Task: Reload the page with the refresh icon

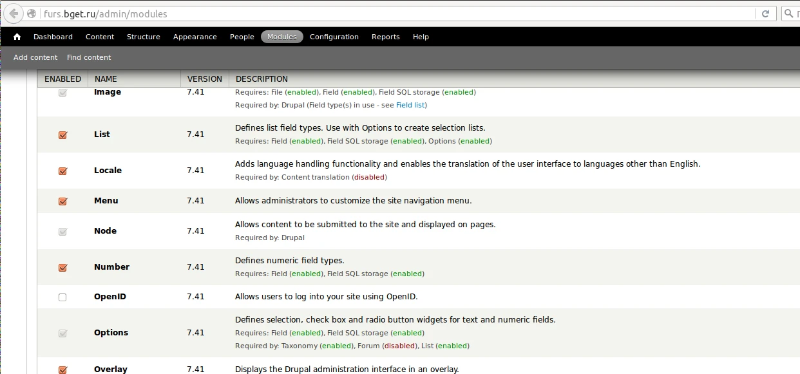Action: pyautogui.click(x=766, y=14)
